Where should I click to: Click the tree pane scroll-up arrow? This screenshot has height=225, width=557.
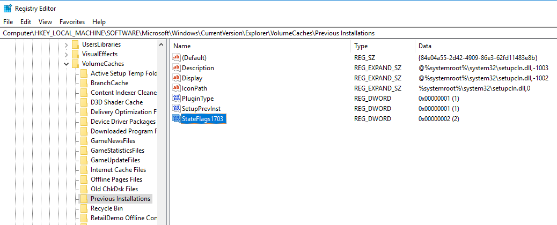[x=162, y=44]
